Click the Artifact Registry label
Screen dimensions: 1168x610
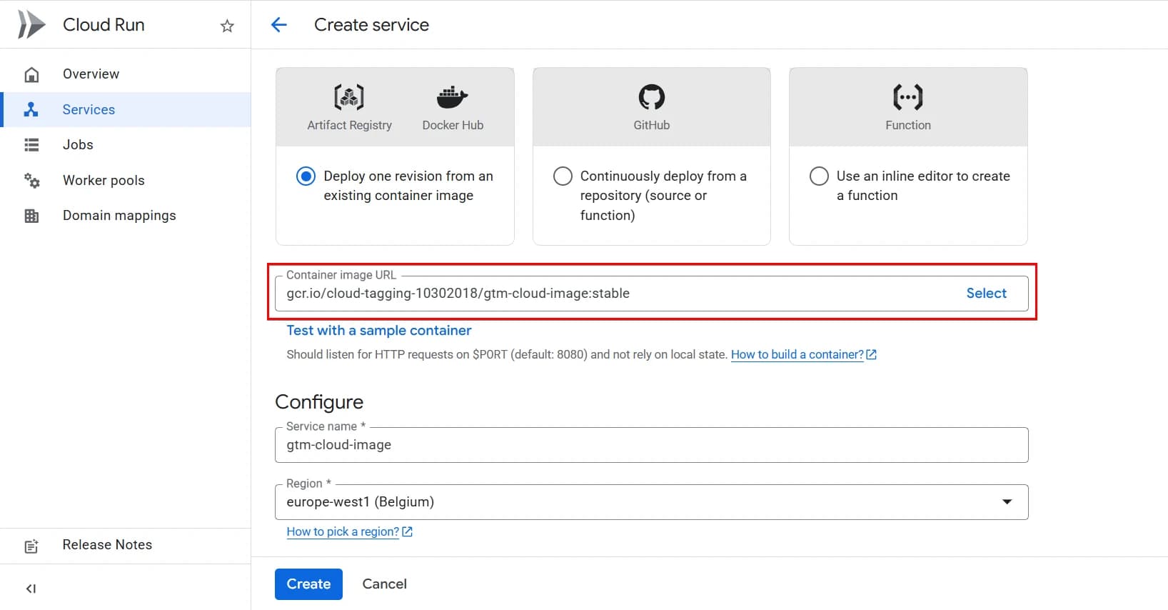click(349, 125)
